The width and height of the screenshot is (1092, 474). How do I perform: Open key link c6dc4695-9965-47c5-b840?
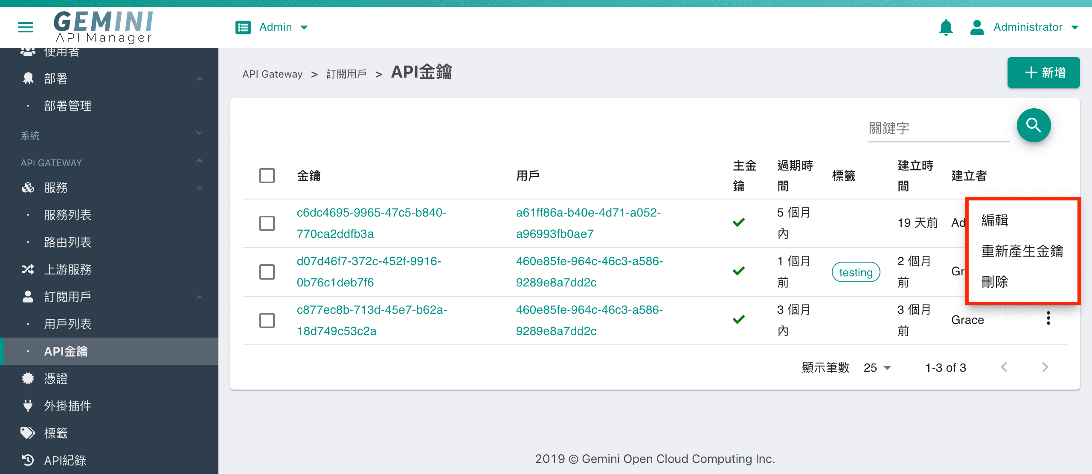pos(372,223)
